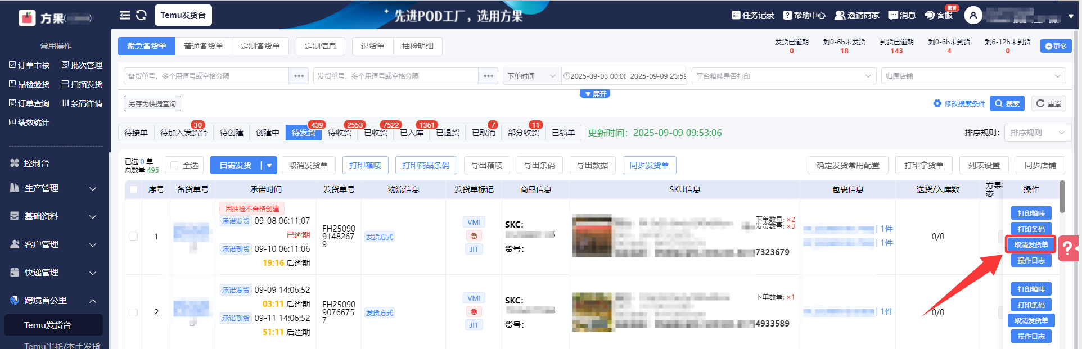Open 消息 messages icon
This screenshot has width=1082, height=349.
(x=893, y=15)
